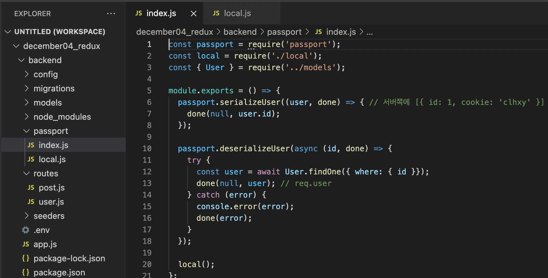Screen dimensions: 548x278
Task: Click the EXPLORER panel title
Action: click(33, 14)
